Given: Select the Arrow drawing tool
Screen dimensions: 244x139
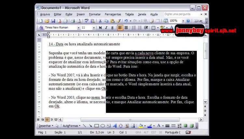Looking at the screenshot, I should 90,126.
